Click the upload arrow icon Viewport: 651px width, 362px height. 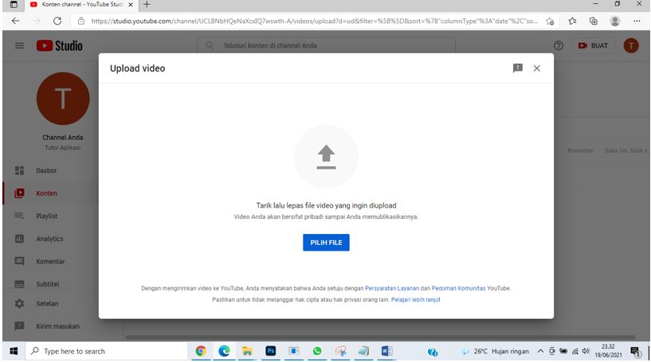tap(326, 157)
